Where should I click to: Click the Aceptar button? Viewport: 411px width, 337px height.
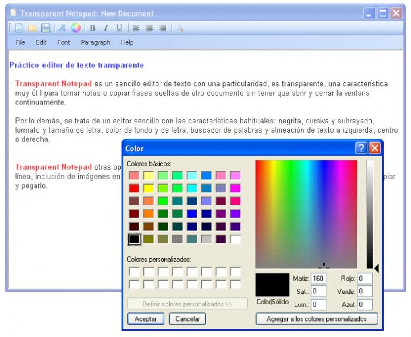coord(146,319)
